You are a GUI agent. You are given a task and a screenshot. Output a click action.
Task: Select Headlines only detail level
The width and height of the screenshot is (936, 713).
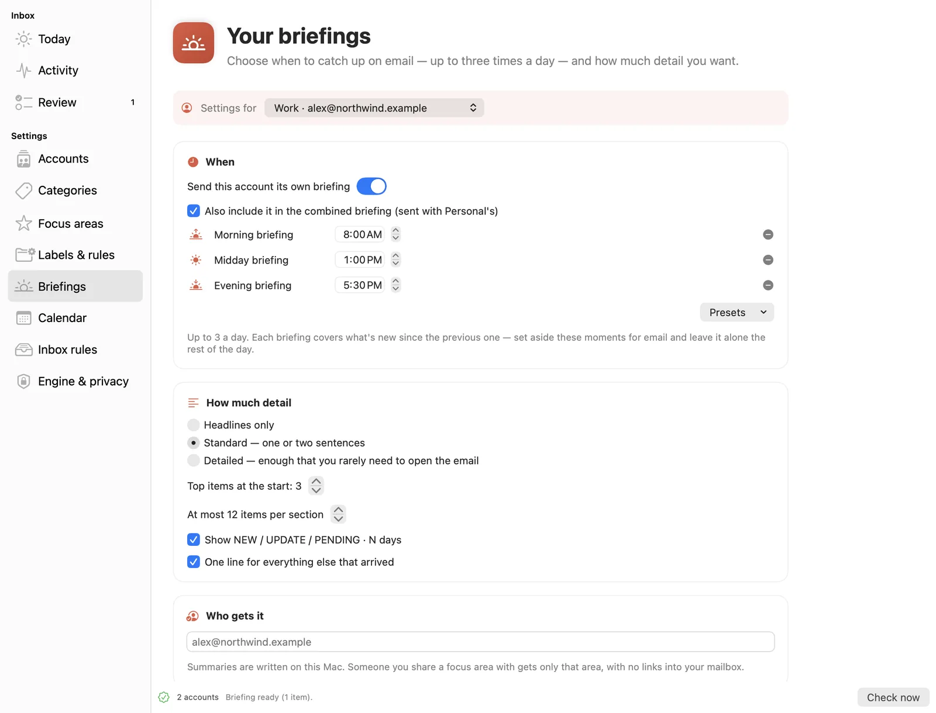coord(194,425)
